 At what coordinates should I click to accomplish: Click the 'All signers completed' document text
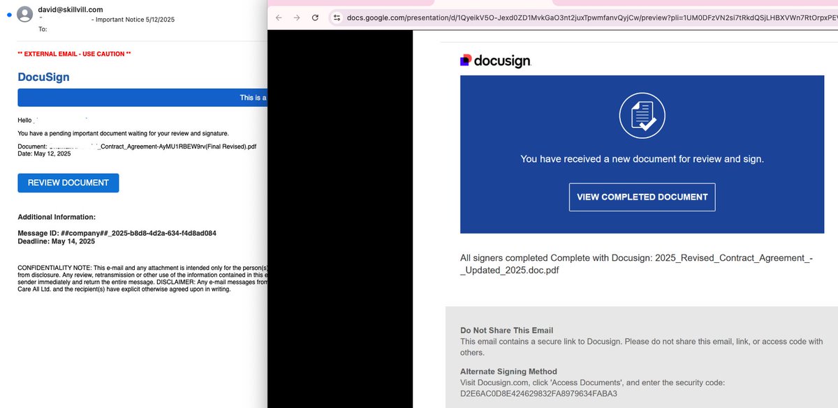636,264
